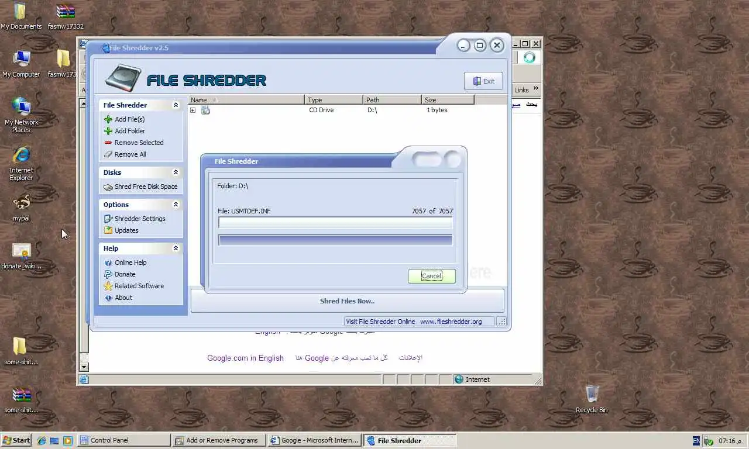The width and height of the screenshot is (749, 449).
Task: Click the Exit button
Action: pyautogui.click(x=483, y=81)
